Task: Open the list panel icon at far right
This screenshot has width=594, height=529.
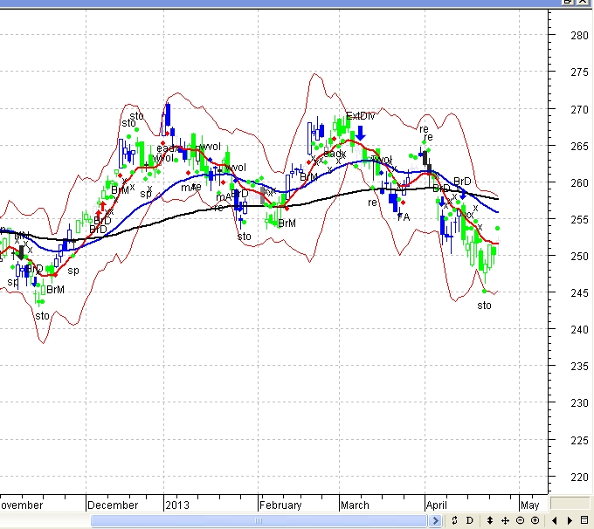Action: [584, 521]
